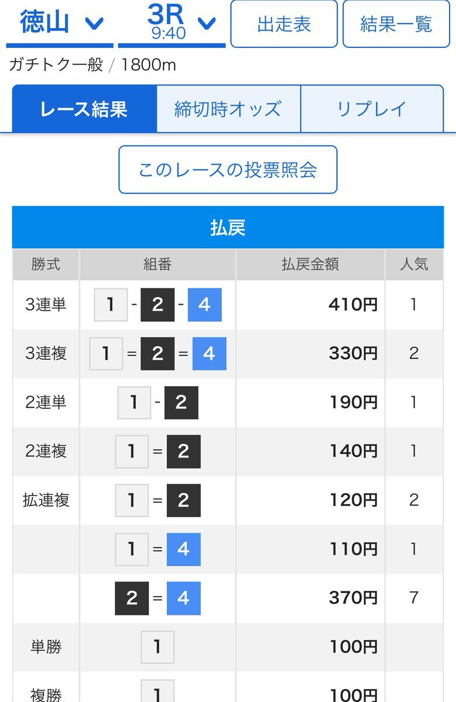Click boat 1 badge in 単勝 row

tap(157, 647)
